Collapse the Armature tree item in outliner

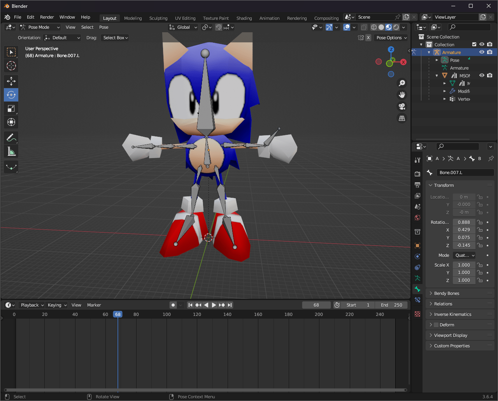(x=429, y=52)
